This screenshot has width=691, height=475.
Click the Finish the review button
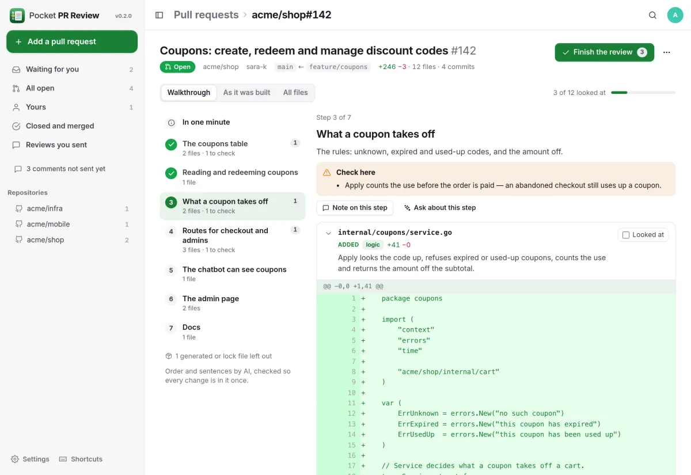[604, 52]
